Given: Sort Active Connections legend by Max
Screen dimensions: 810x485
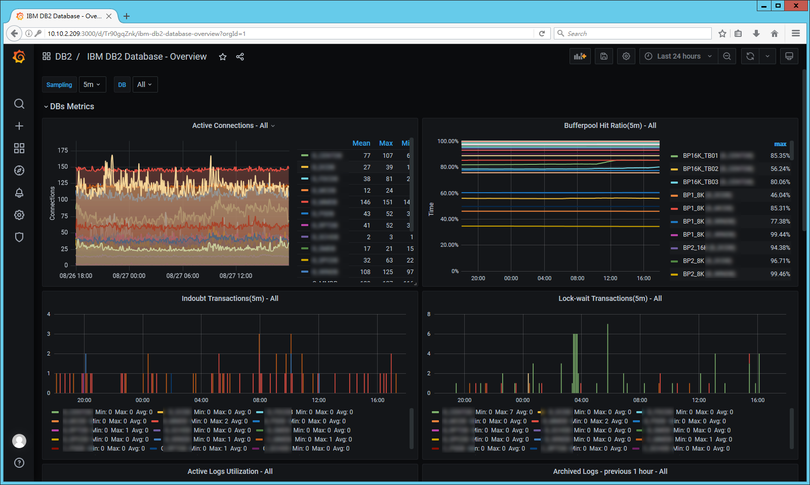Looking at the screenshot, I should pos(386,143).
